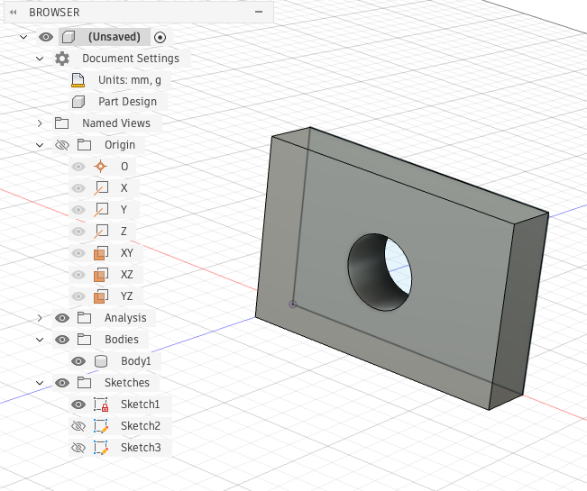Toggle visibility of the (Unsaved) root component
The image size is (587, 491).
pos(46,37)
